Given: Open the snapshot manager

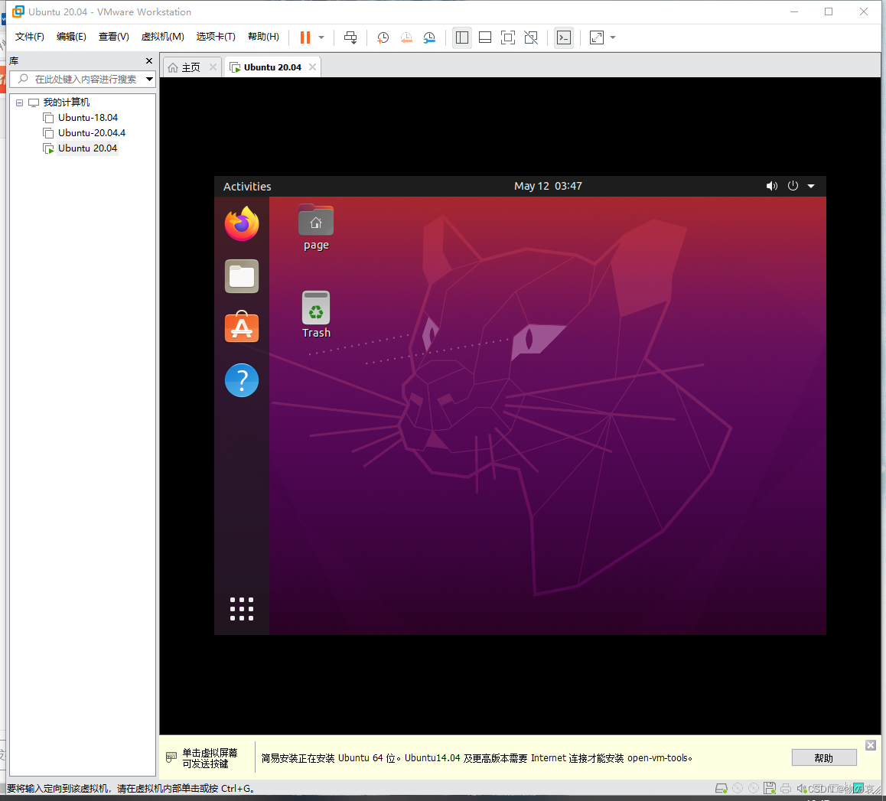Looking at the screenshot, I should [429, 37].
